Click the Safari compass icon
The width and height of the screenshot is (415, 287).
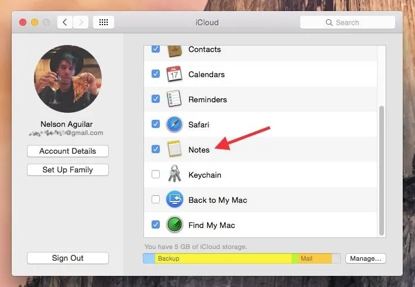(174, 124)
